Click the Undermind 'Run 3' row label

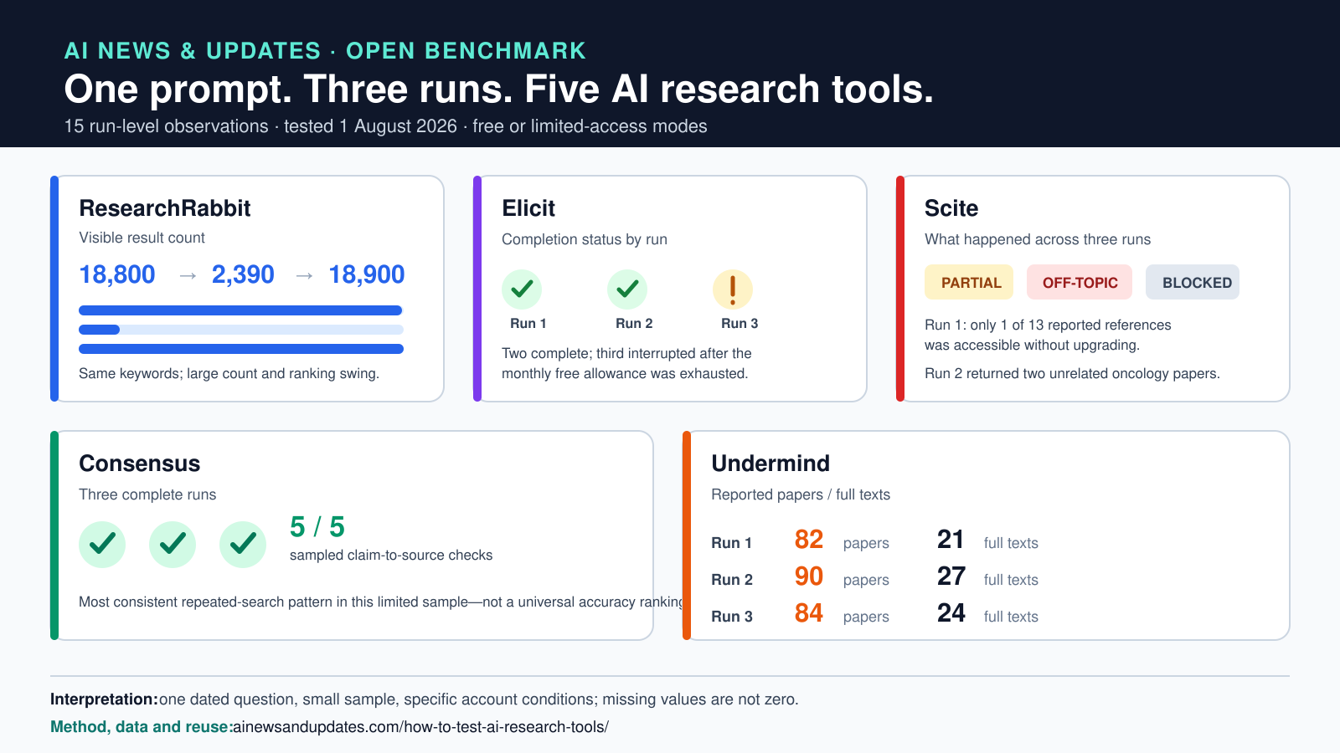pyautogui.click(x=732, y=617)
